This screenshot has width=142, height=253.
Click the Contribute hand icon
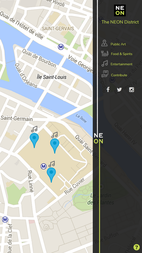click(x=105, y=74)
